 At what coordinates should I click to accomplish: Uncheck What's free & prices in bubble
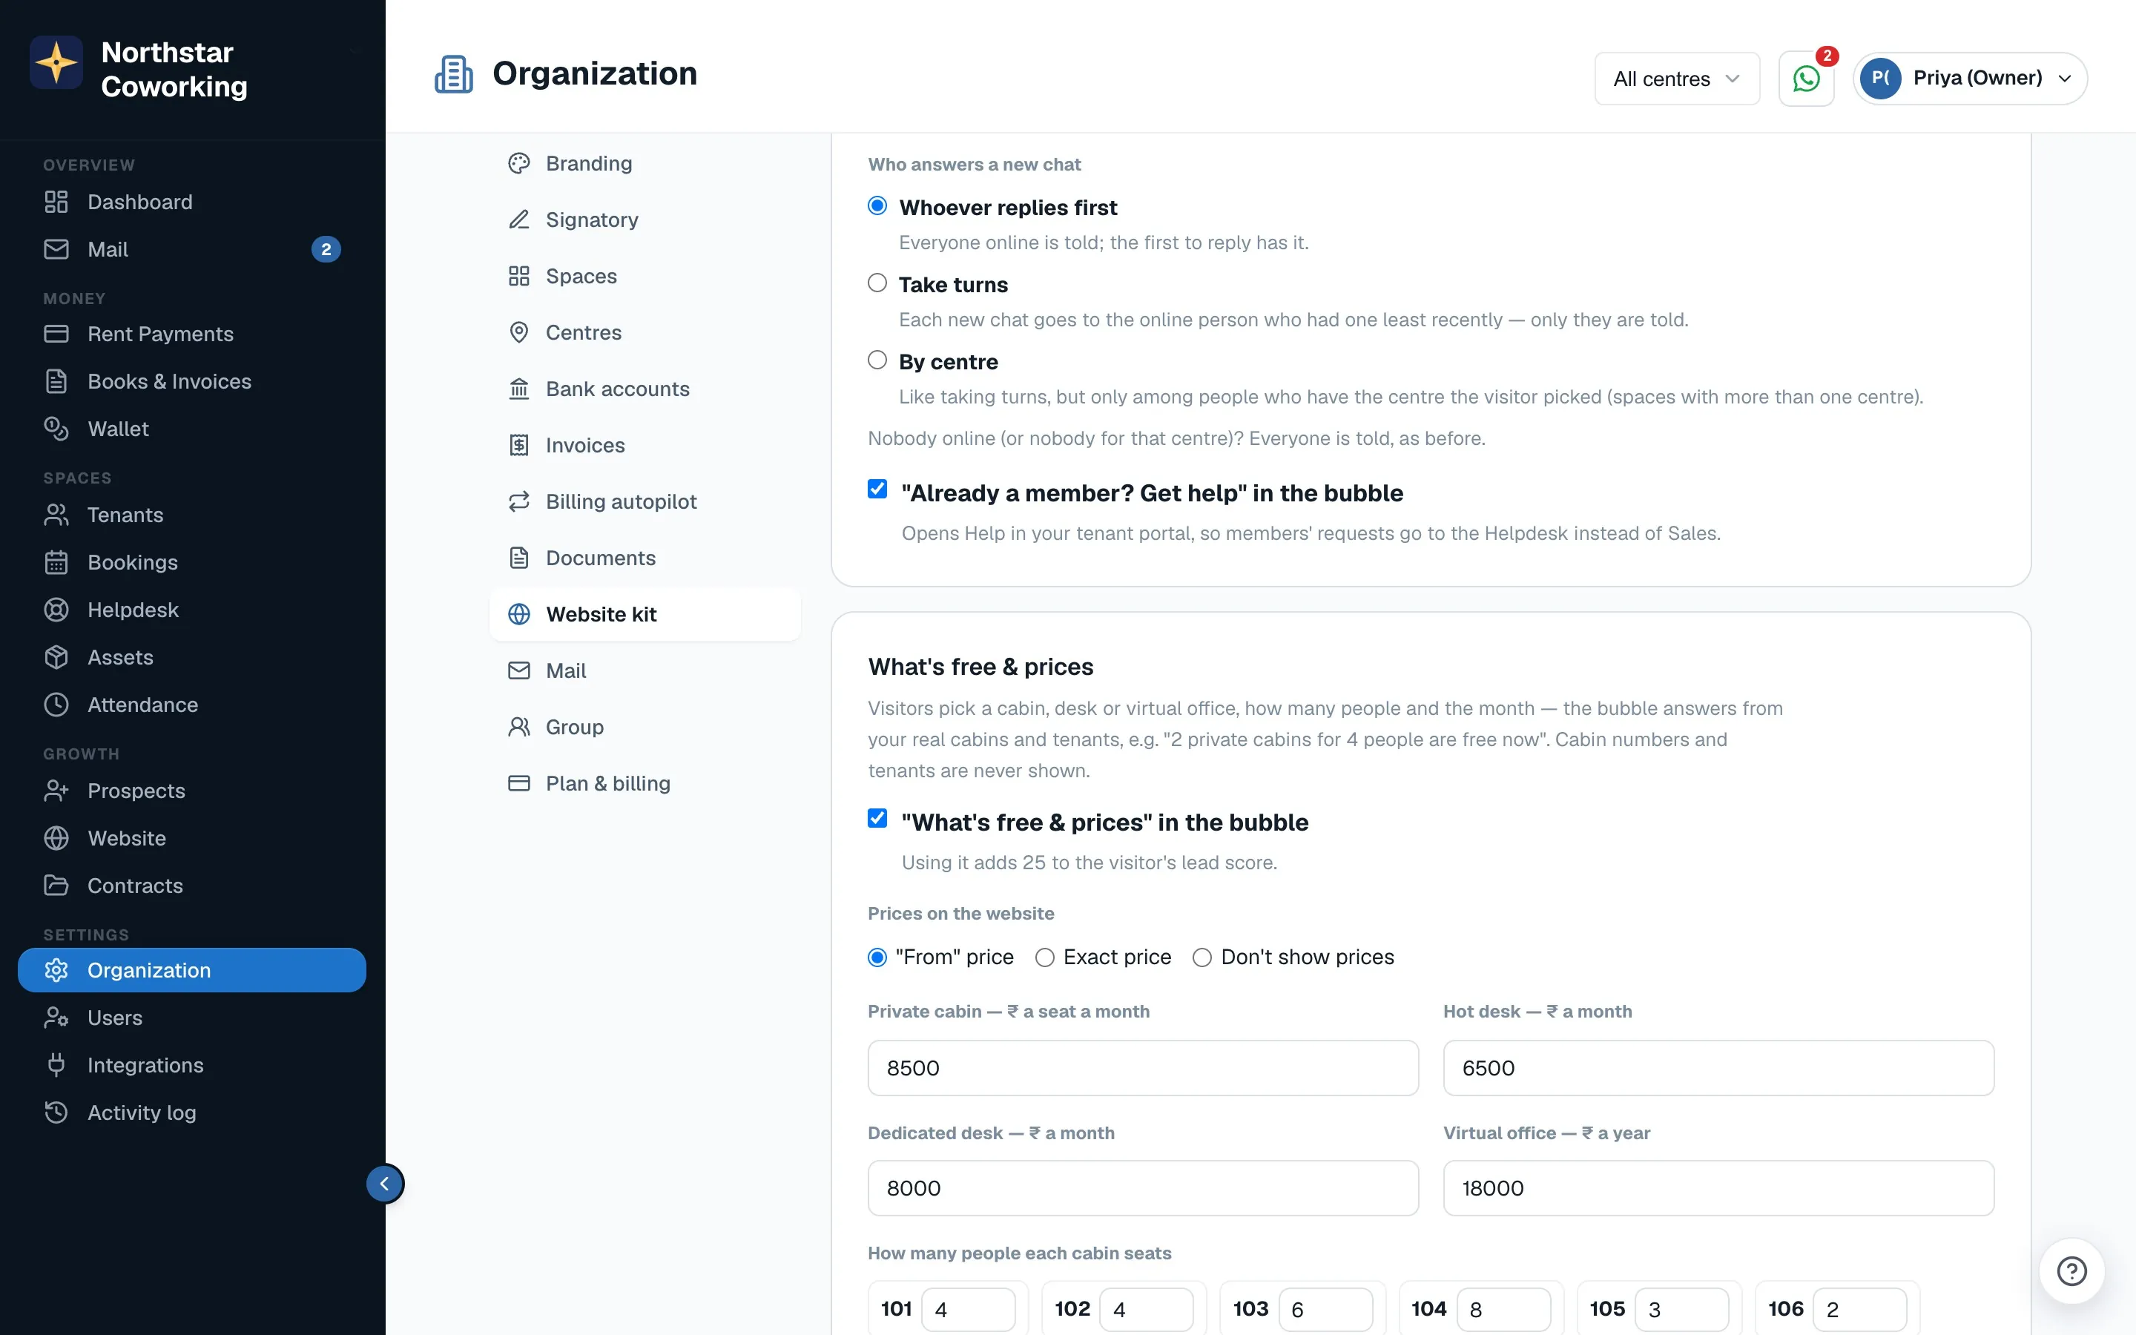point(877,819)
